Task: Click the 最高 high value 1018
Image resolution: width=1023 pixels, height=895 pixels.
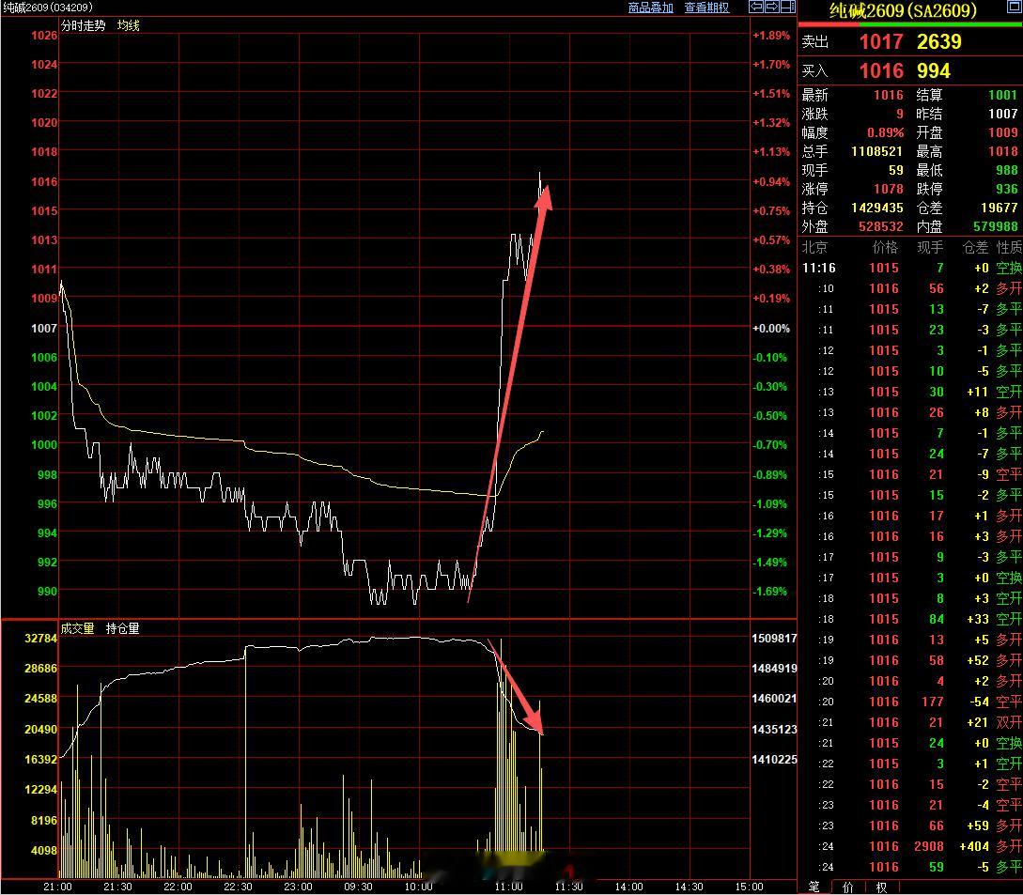Action: 1003,151
